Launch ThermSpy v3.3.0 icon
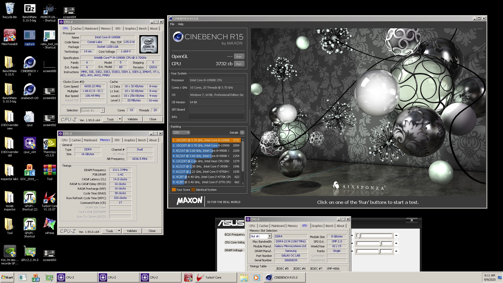Image resolution: width=503 pixels, height=283 pixels. (50, 147)
